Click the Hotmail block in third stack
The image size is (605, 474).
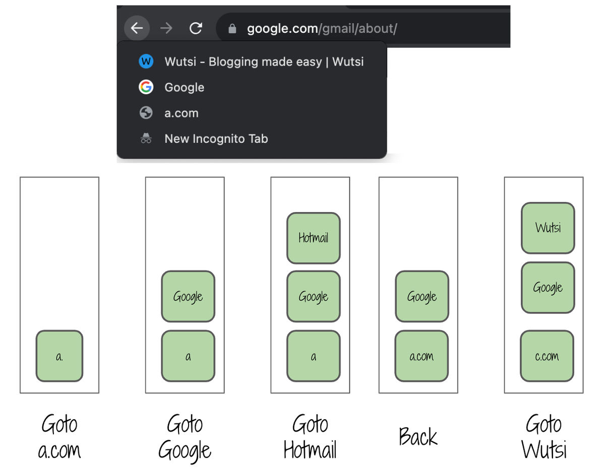point(314,238)
